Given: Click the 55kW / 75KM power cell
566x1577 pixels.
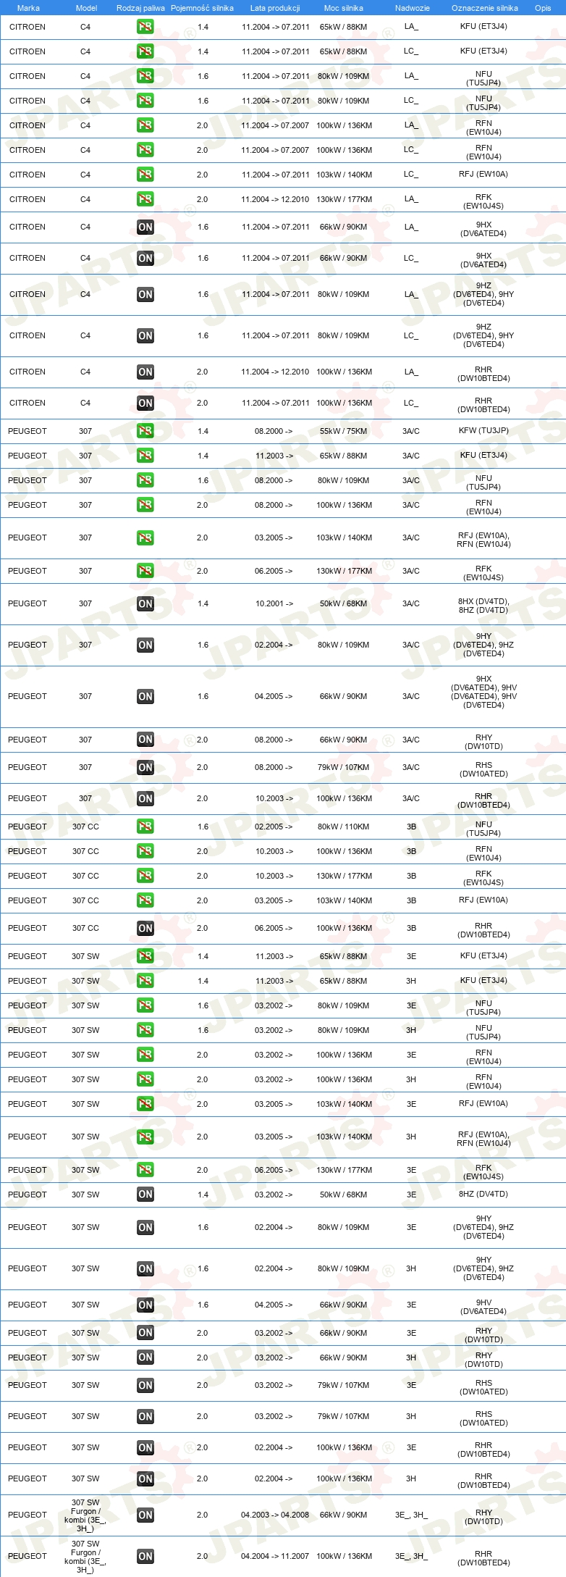Looking at the screenshot, I should click(343, 431).
